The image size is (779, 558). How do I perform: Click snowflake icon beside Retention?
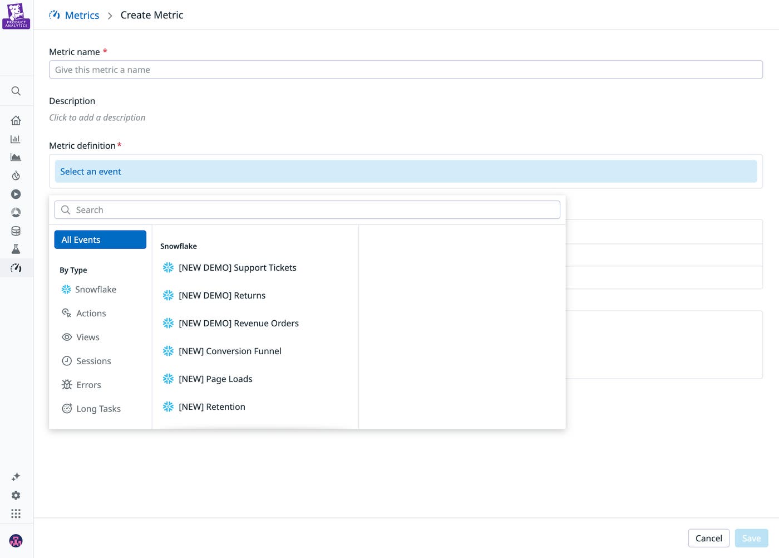pyautogui.click(x=168, y=407)
